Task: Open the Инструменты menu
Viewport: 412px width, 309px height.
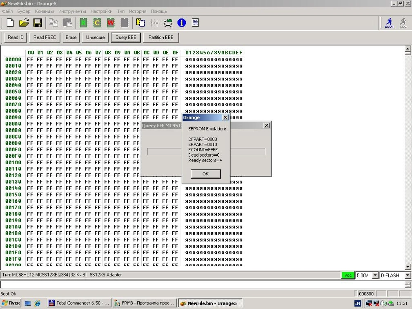Action: (x=72, y=11)
